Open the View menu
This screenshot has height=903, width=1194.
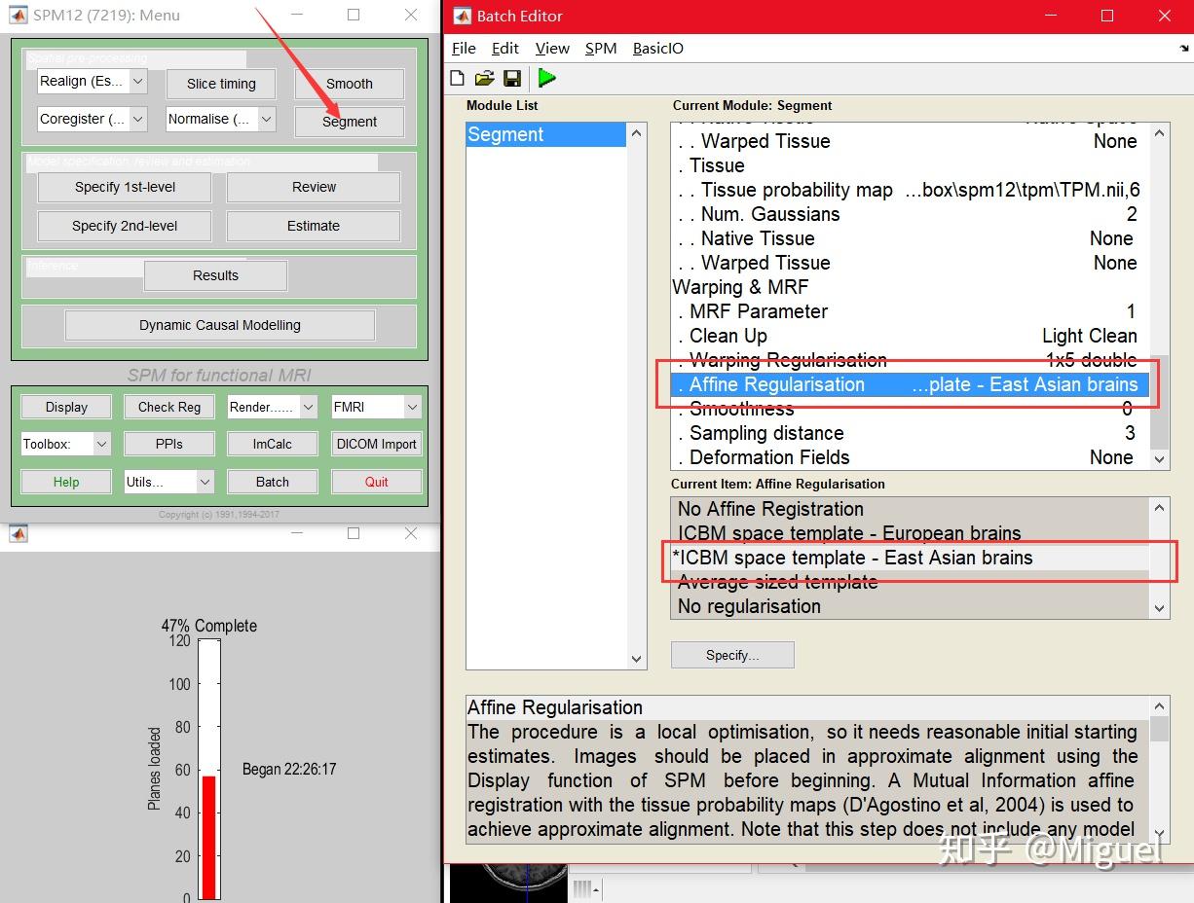tap(552, 49)
